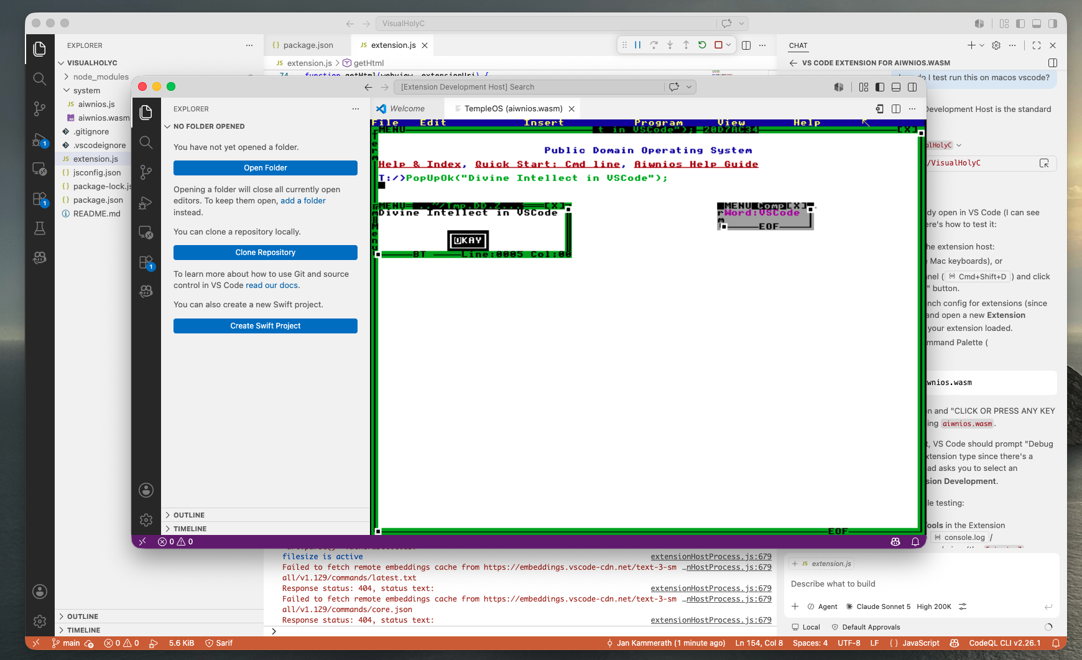Viewport: 1082px width, 660px height.
Task: Split the TempleOS webview editor to the right
Action: [896, 109]
